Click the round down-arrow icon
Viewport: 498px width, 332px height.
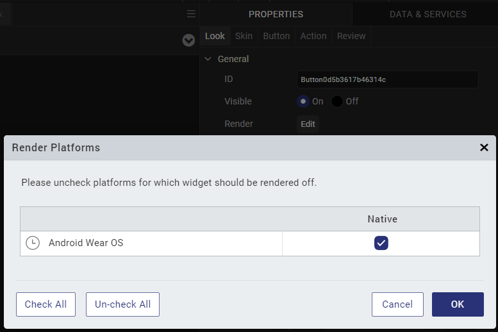pyautogui.click(x=188, y=40)
